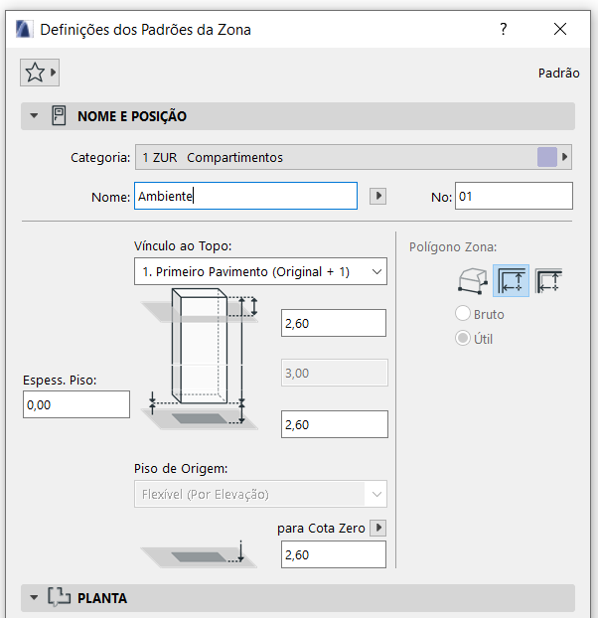Image resolution: width=598 pixels, height=618 pixels.
Task: Collapse the Nome e Posição section
Action: pyautogui.click(x=35, y=116)
